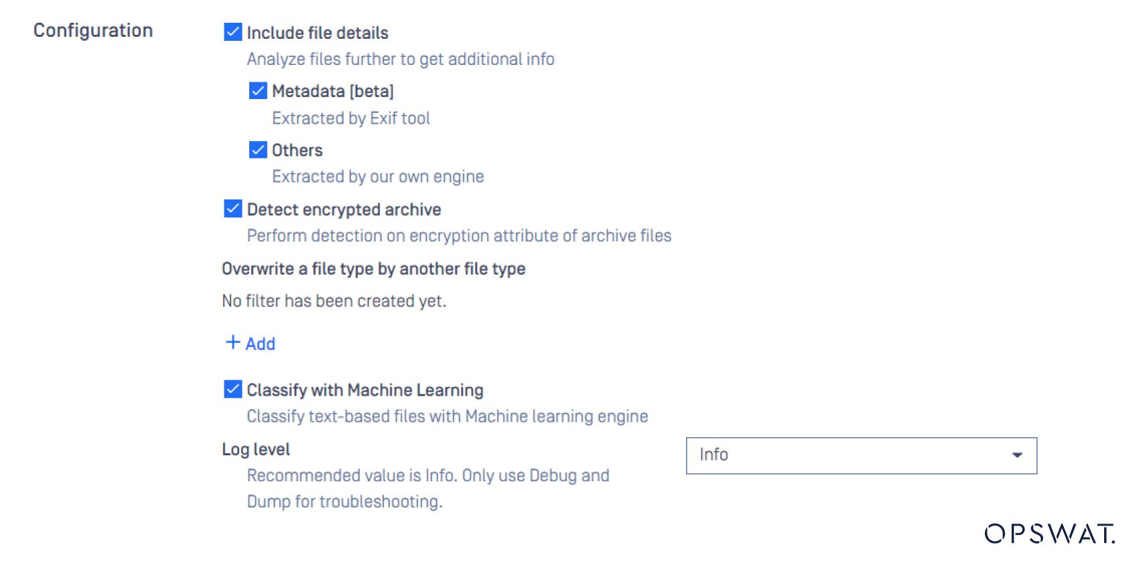1147x569 pixels.
Task: Click the Configuration section heading
Action: point(93,29)
